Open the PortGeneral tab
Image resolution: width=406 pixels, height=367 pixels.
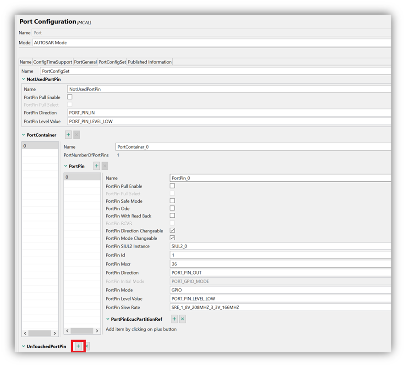coord(85,62)
